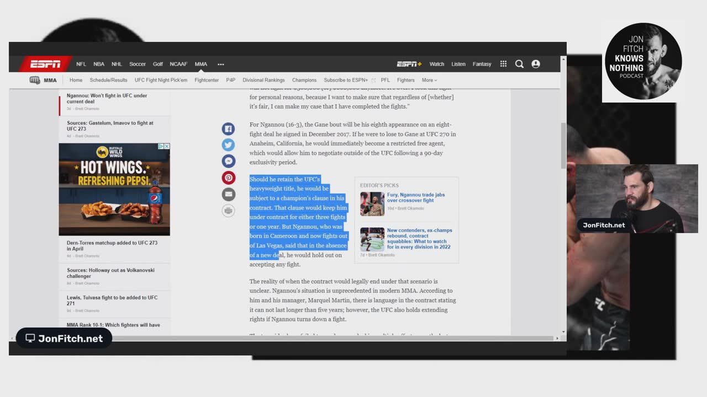
Task: Click the search magnifier icon
Action: pyautogui.click(x=519, y=64)
